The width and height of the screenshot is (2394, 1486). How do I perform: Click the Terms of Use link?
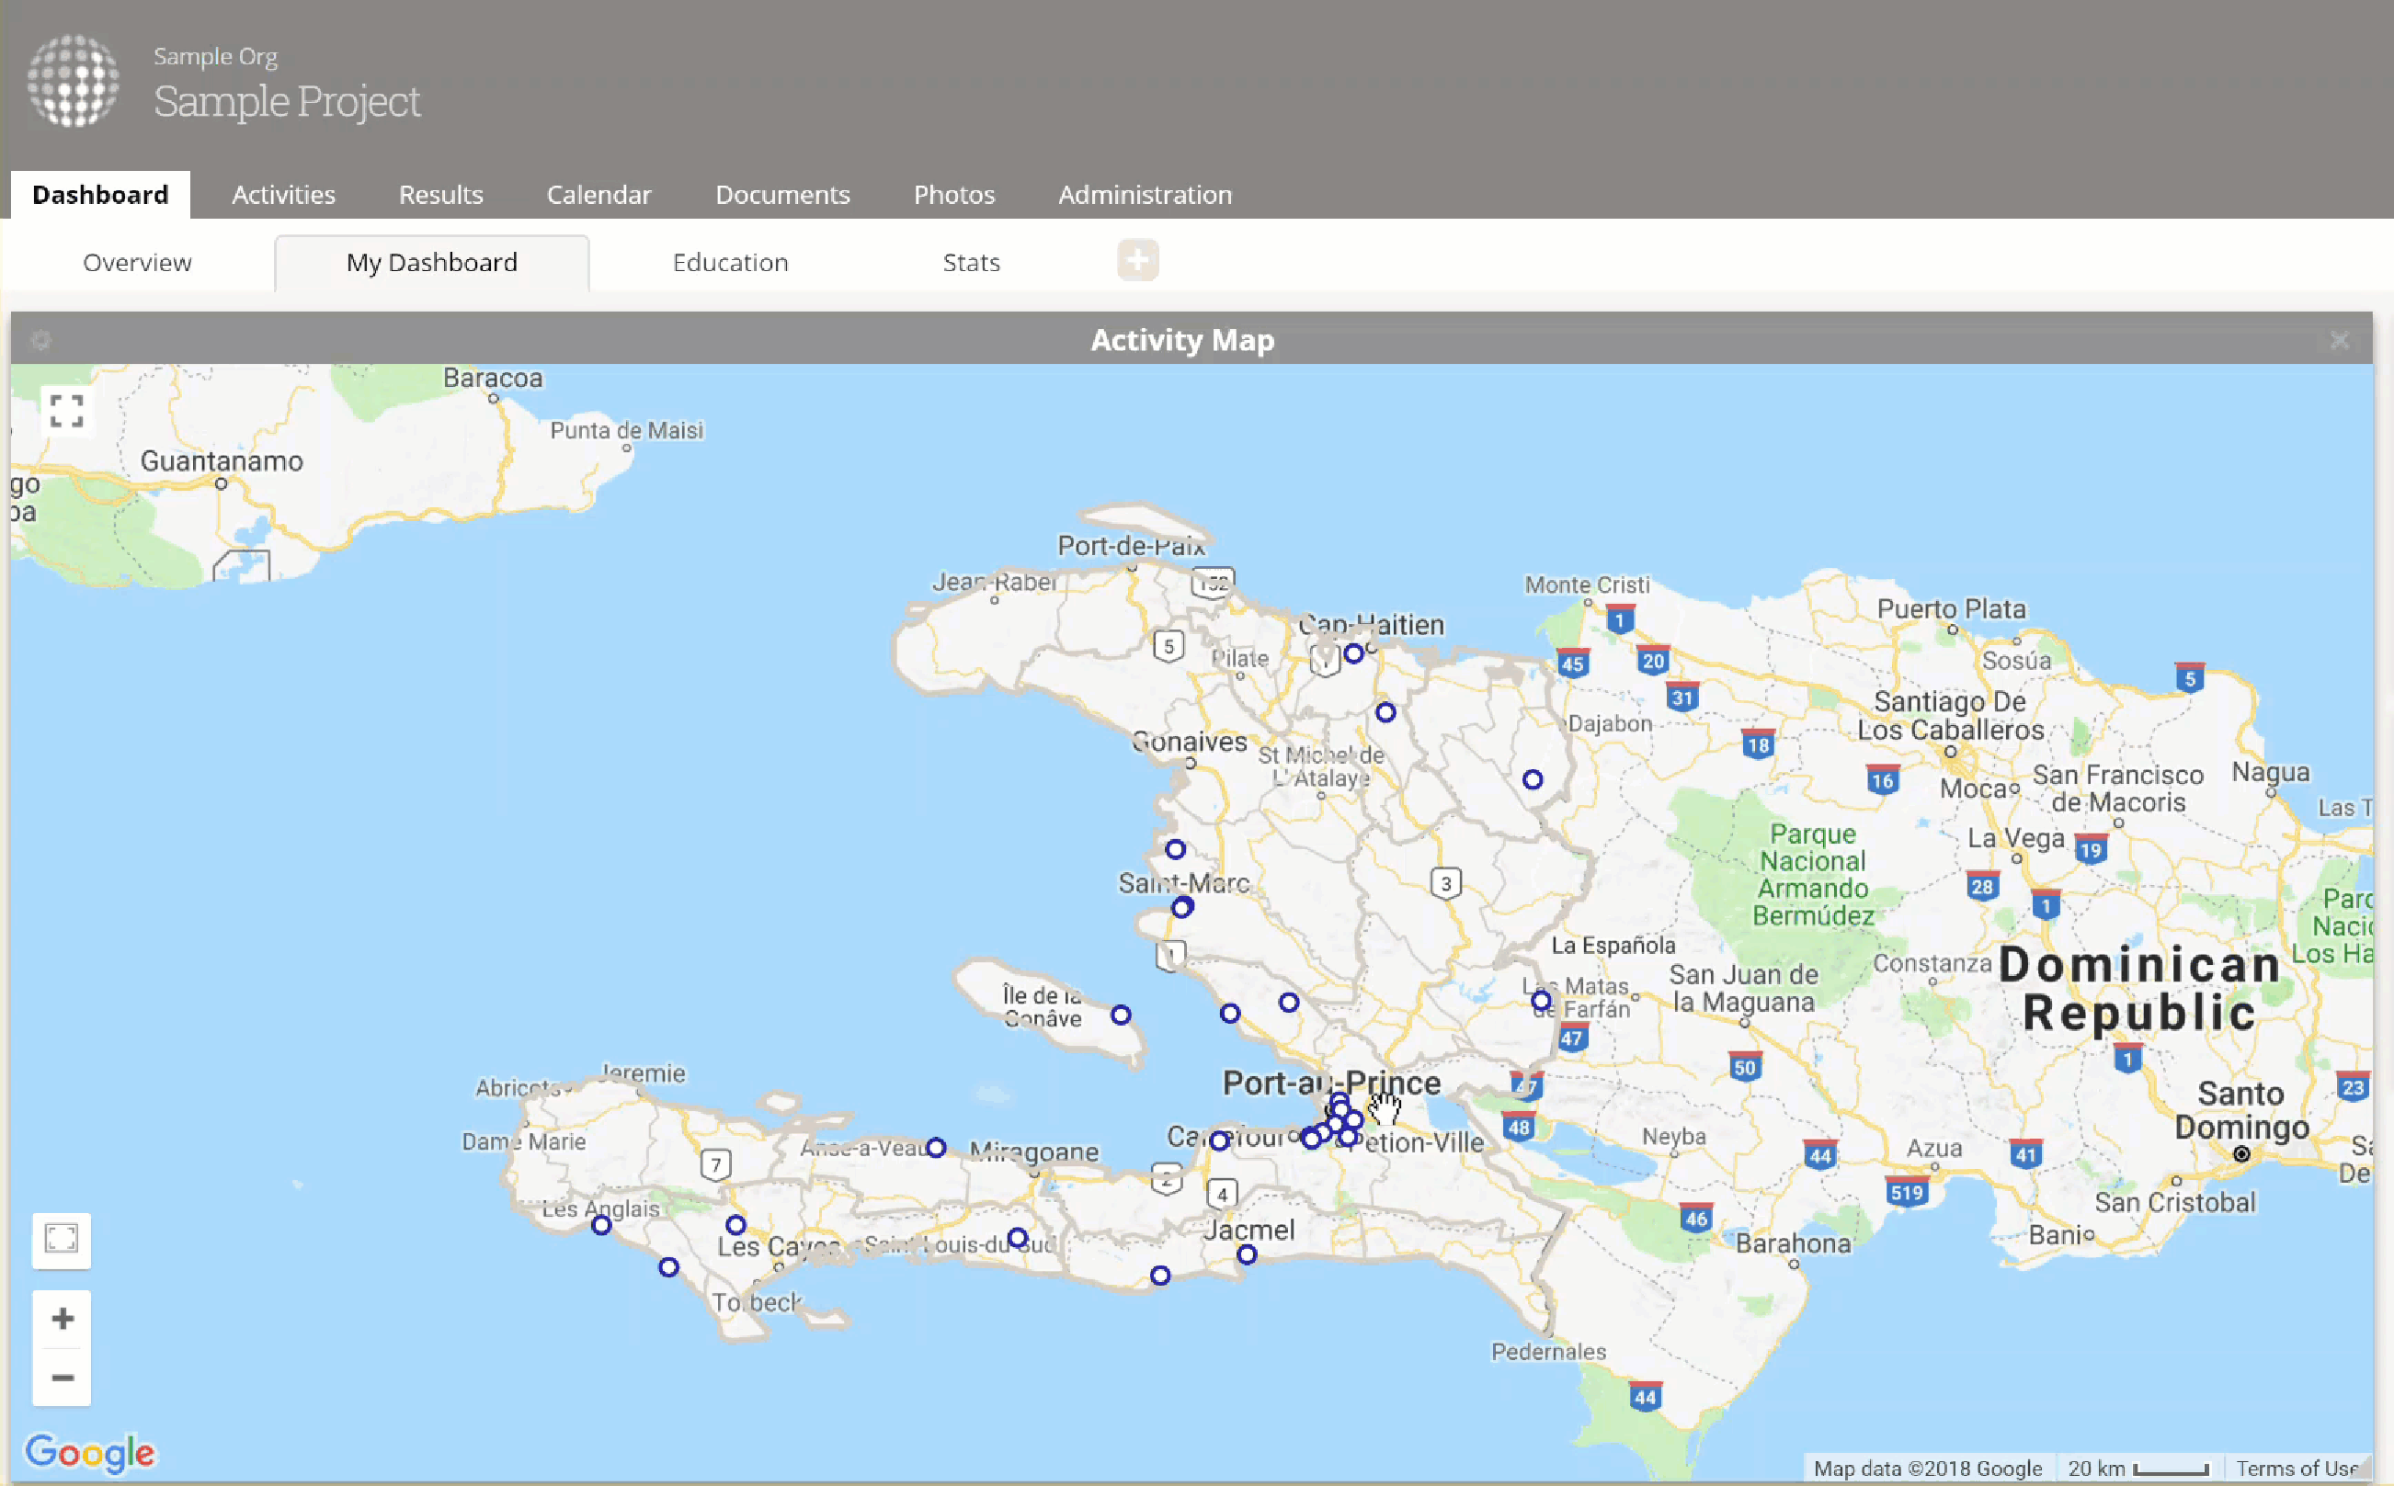2298,1468
